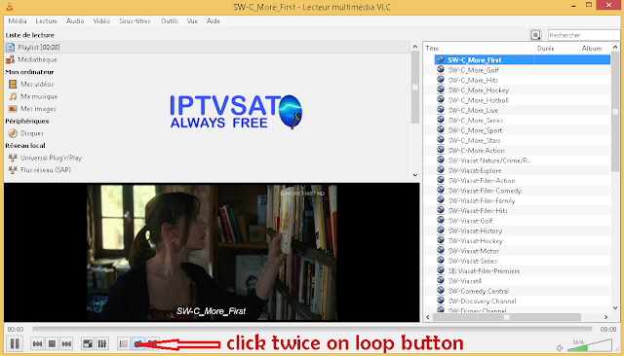This screenshot has width=624, height=356.
Task: Click the sidebar's scroll down arrow
Action: tap(415, 175)
